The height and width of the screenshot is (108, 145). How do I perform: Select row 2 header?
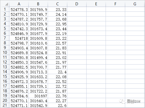click(5, 14)
